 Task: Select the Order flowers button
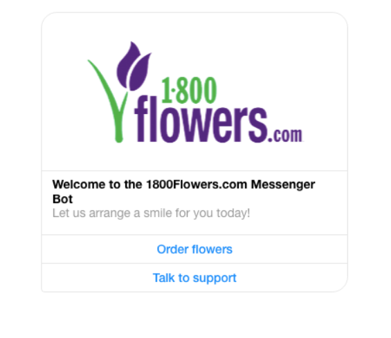194,249
